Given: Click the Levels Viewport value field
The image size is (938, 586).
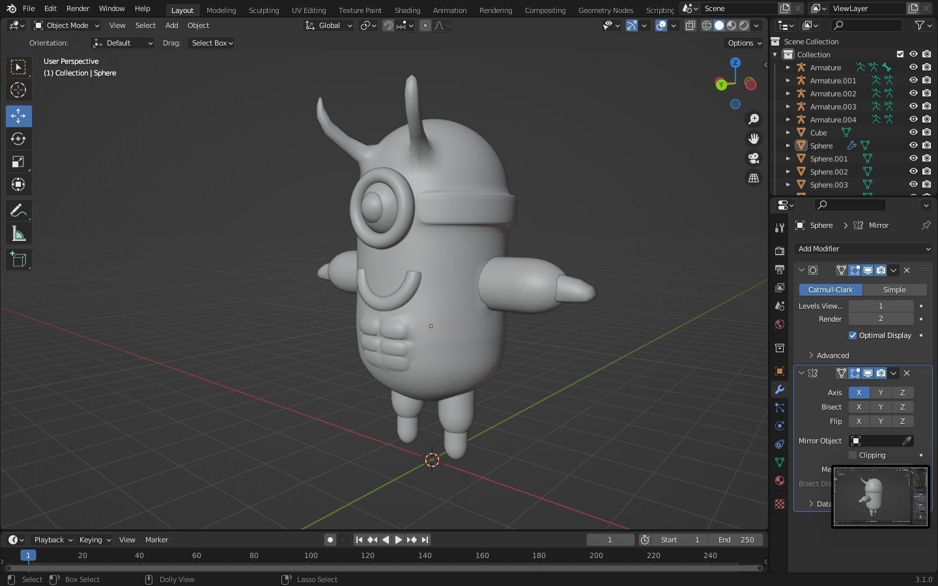Looking at the screenshot, I should (x=881, y=306).
